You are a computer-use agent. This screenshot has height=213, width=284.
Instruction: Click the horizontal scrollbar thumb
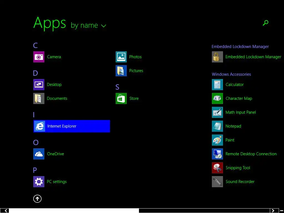[x=74, y=211]
